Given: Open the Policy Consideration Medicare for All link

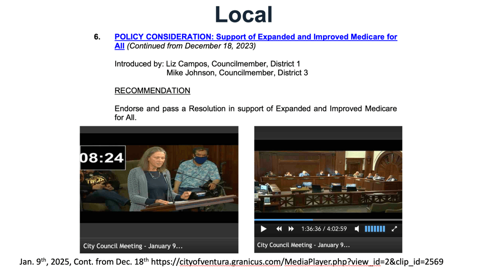Looking at the screenshot, I should pyautogui.click(x=256, y=37).
